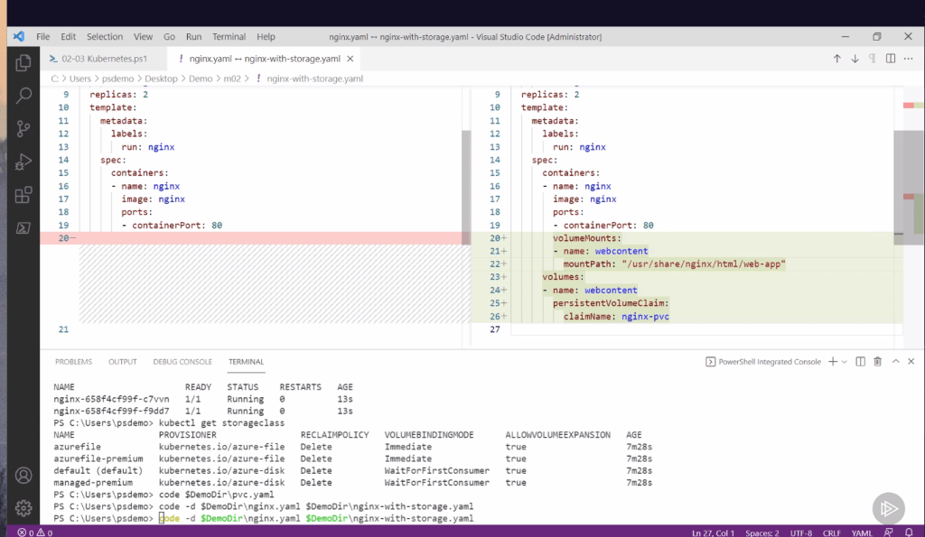Split the editor to the right

coord(891,59)
